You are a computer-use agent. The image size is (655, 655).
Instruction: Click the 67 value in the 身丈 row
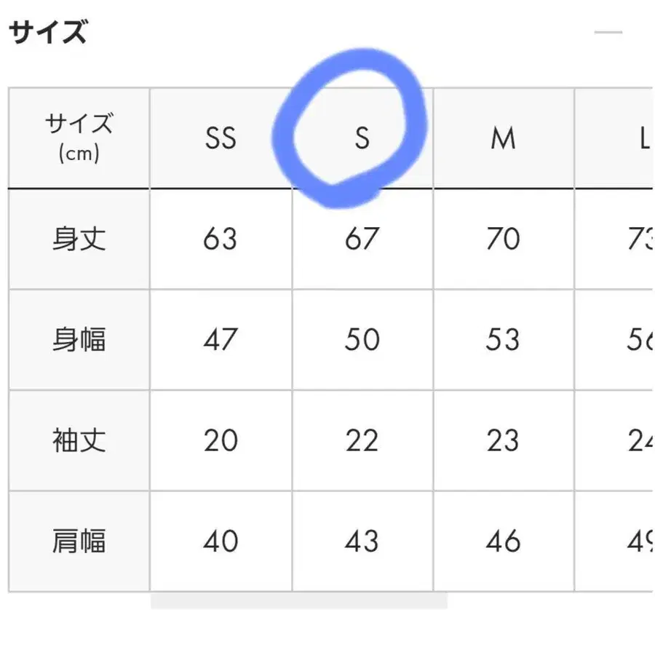coord(362,239)
